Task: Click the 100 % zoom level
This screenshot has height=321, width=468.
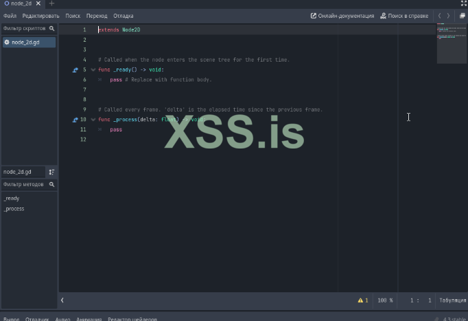Action: (x=385, y=300)
